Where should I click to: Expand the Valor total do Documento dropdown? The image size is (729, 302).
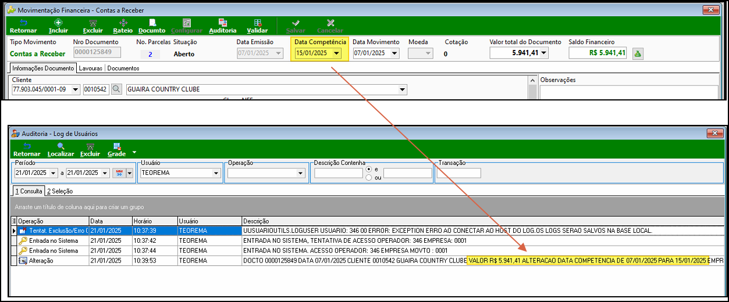[544, 53]
